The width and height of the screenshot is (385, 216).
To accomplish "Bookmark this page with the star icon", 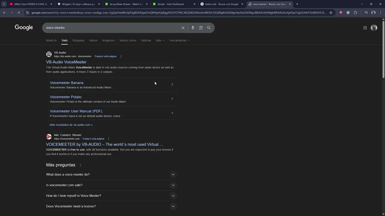I will point(331,13).
